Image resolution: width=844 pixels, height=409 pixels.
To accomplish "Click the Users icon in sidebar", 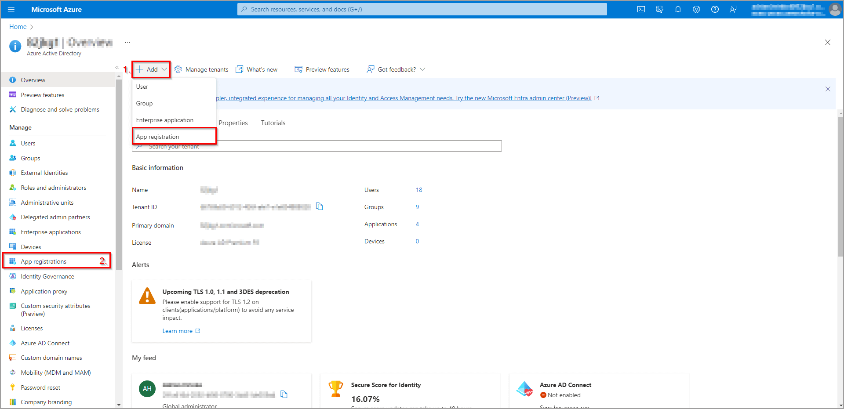I will click(13, 143).
